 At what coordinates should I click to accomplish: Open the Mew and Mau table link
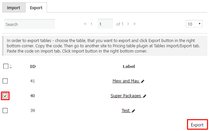tap(126, 81)
